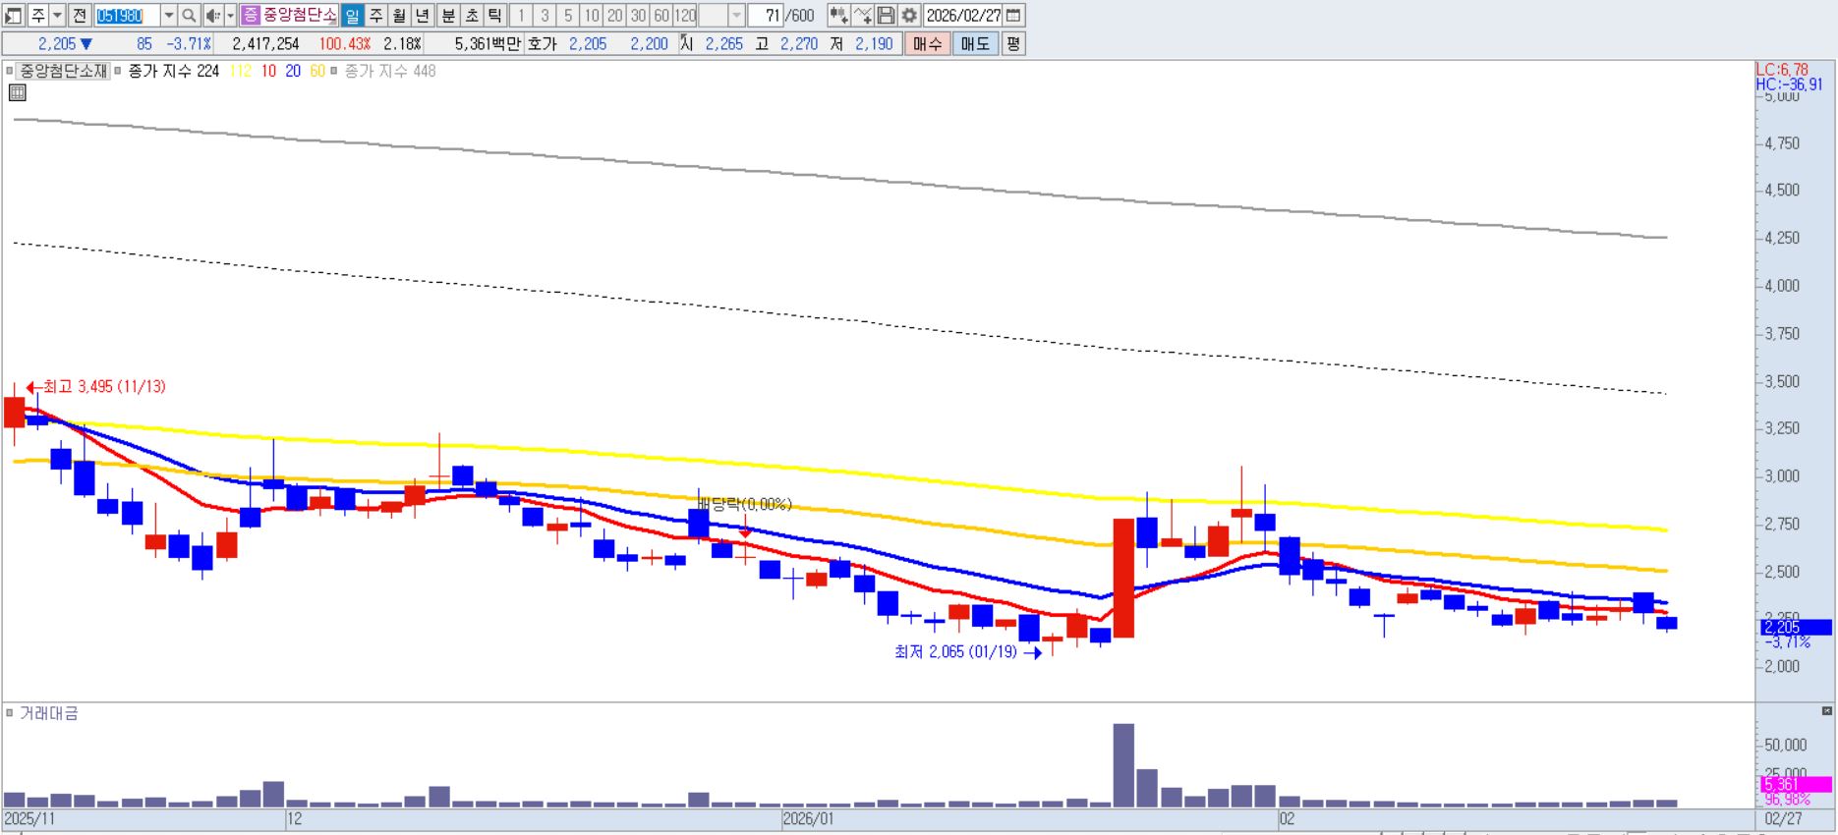The height and width of the screenshot is (835, 1838).
Task: Select the 60 interval preset
Action: click(x=661, y=16)
